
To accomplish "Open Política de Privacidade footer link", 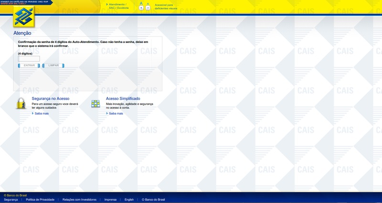I will tap(40, 200).
